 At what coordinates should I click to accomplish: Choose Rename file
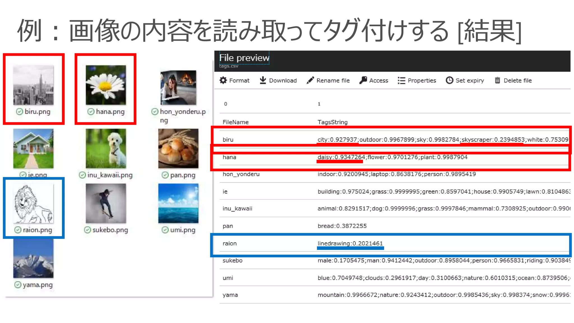tap(328, 80)
